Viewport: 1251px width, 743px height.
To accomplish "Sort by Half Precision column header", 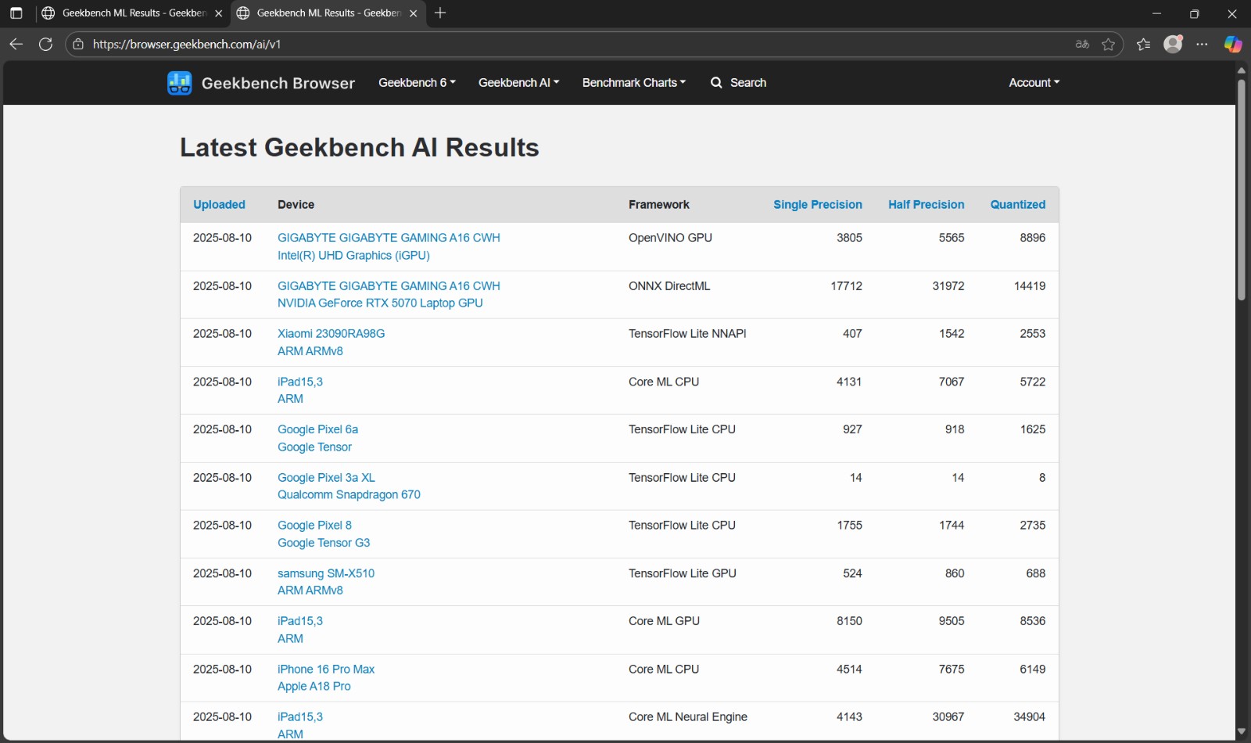I will [x=926, y=205].
